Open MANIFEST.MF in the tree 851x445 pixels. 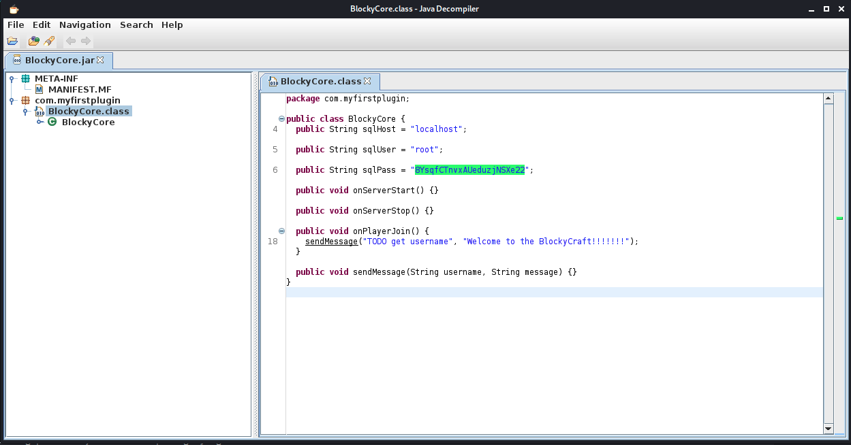[79, 90]
